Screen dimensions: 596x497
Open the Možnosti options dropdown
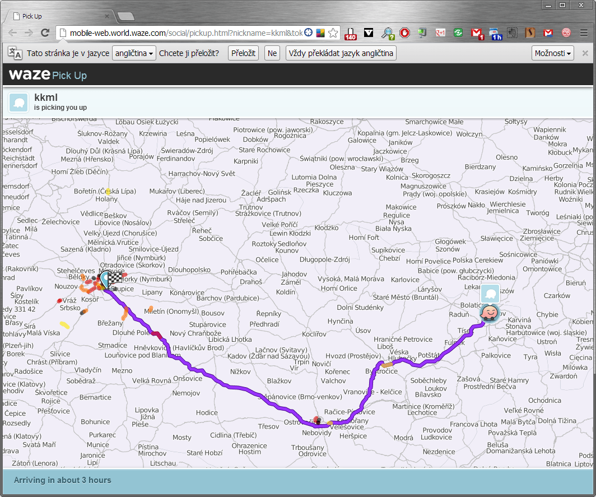pos(553,53)
